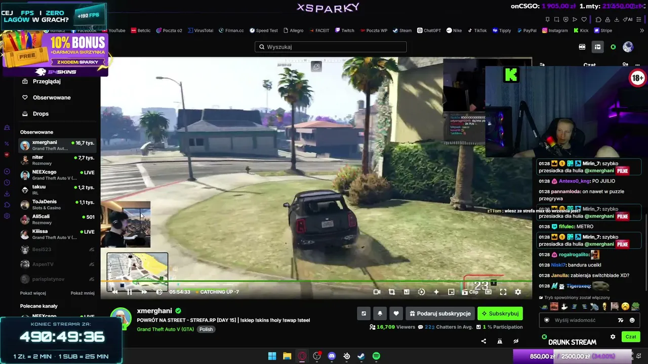This screenshot has width=648, height=364.
Task: Click the square icon left of bell
Action: tap(363, 313)
